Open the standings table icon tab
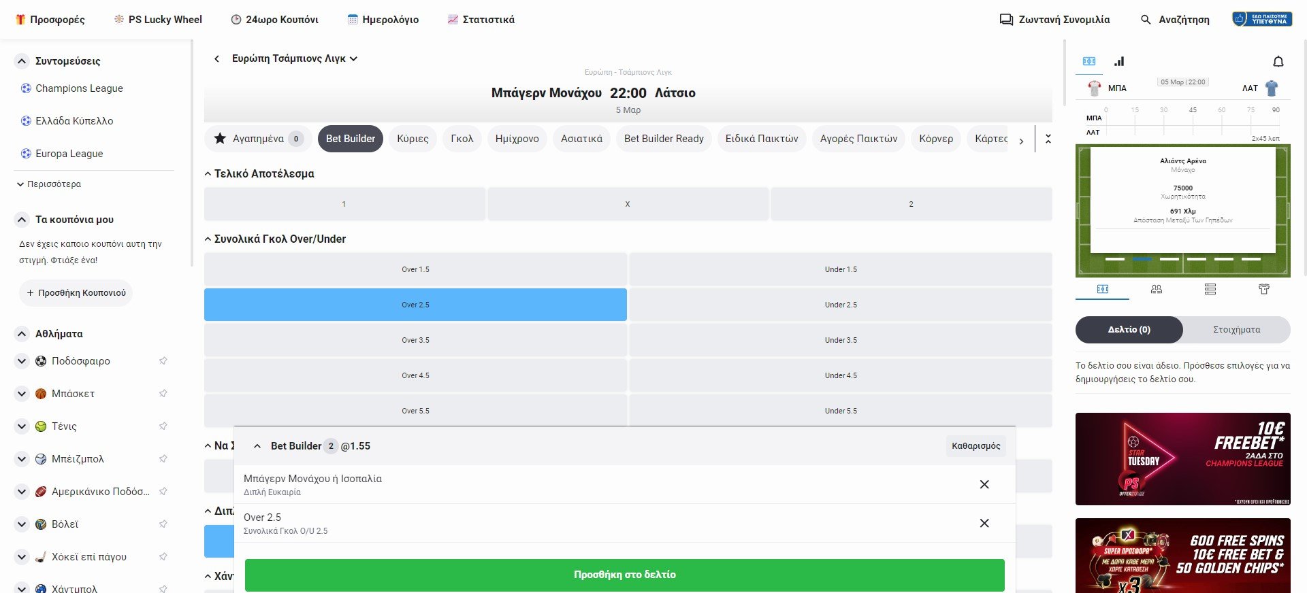This screenshot has width=1307, height=593. click(1210, 289)
